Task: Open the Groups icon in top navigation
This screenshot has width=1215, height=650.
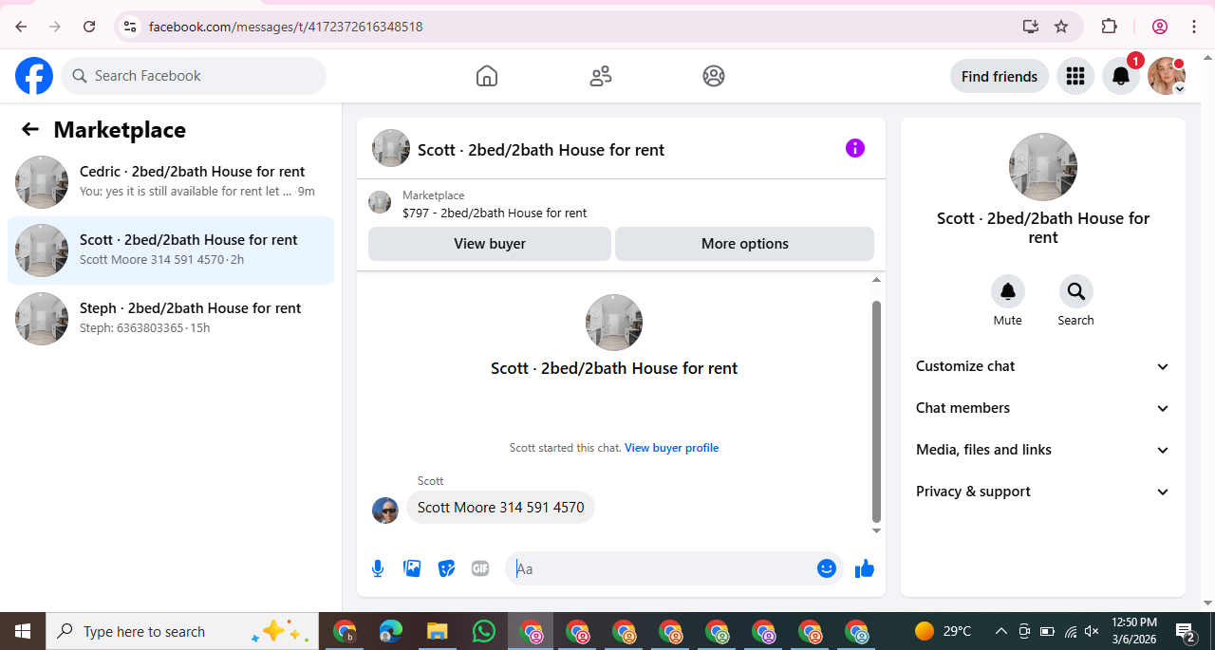Action: pyautogui.click(x=714, y=76)
